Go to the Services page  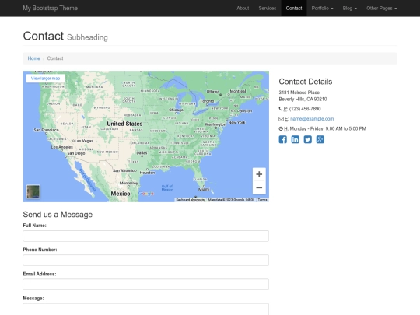pyautogui.click(x=268, y=9)
